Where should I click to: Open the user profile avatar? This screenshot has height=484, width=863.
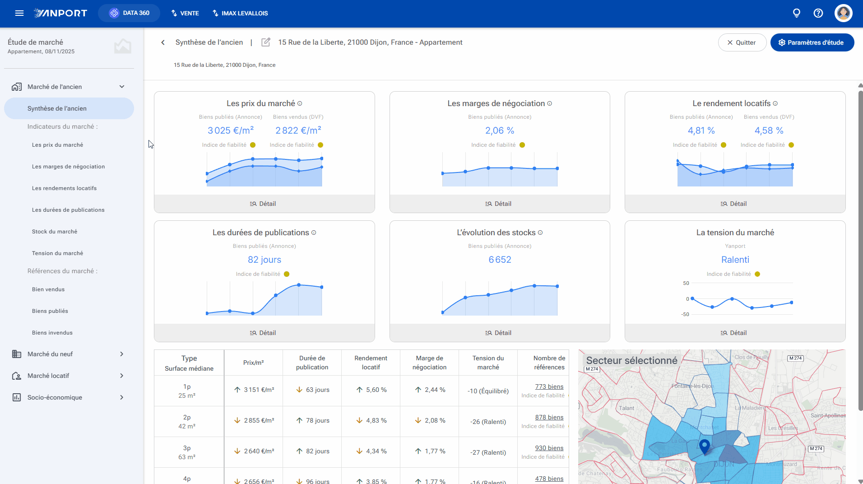tap(843, 13)
